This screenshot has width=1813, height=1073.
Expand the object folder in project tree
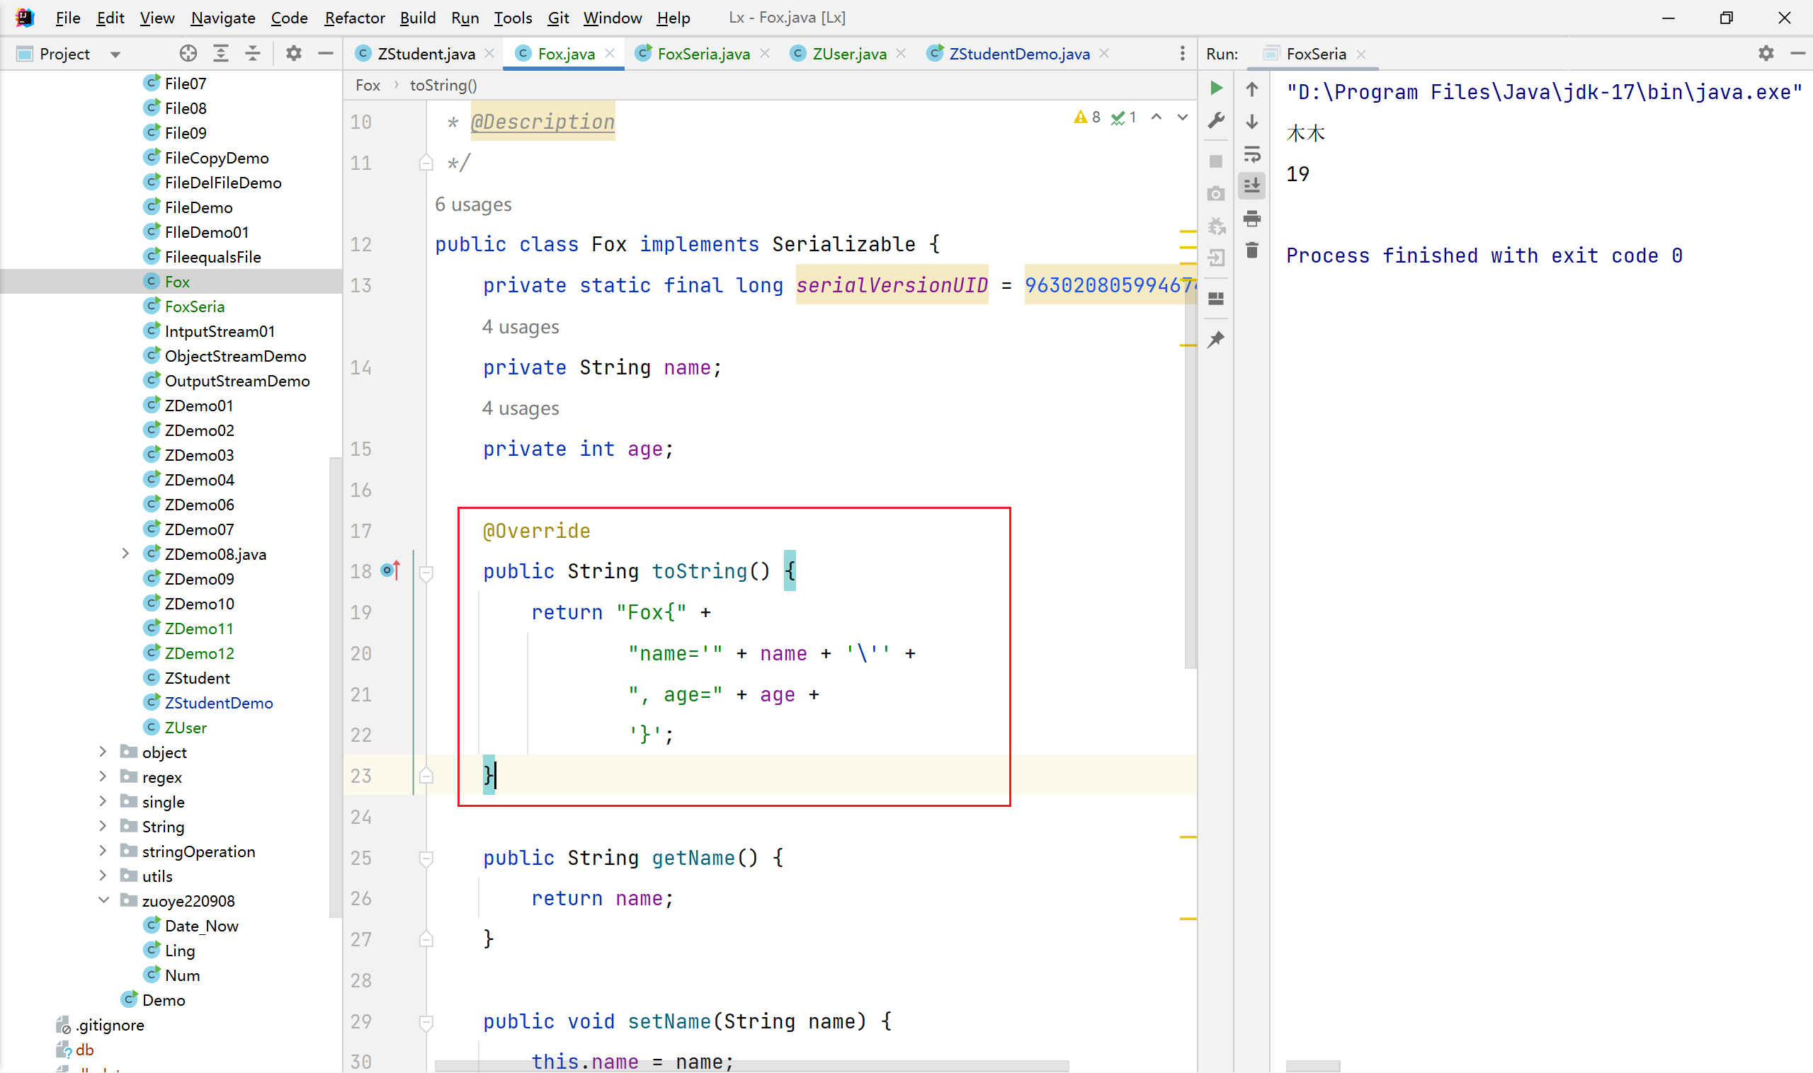pyautogui.click(x=103, y=752)
